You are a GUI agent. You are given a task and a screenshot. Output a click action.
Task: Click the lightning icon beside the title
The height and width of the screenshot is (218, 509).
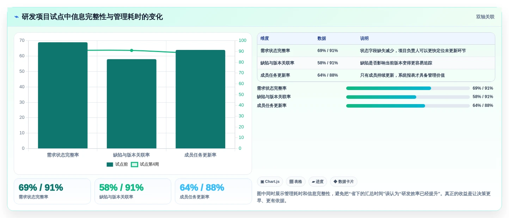click(17, 17)
